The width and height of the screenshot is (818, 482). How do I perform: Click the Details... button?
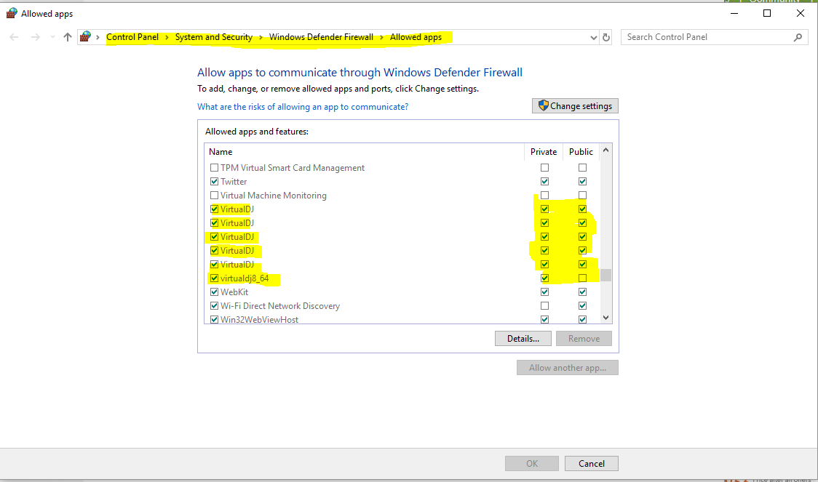(523, 339)
